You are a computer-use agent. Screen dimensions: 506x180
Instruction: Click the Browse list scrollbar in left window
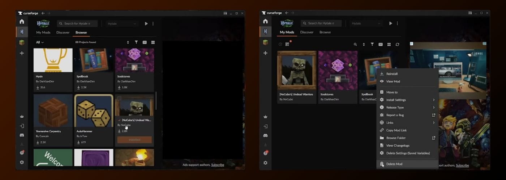point(156,101)
